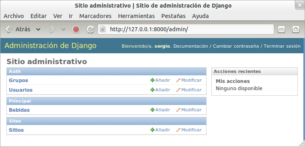Open the Pestañas menu

pyautogui.click(x=173, y=16)
